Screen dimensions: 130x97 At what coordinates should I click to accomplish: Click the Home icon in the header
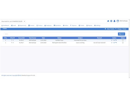click(x=108, y=21)
